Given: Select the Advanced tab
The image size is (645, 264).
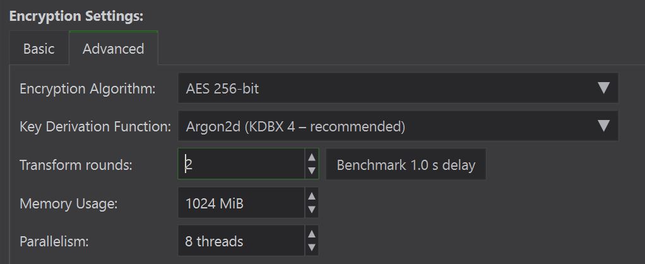Looking at the screenshot, I should pos(113,49).
